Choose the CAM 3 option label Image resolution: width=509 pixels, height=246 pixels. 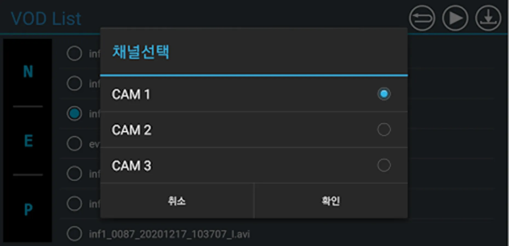131,166
